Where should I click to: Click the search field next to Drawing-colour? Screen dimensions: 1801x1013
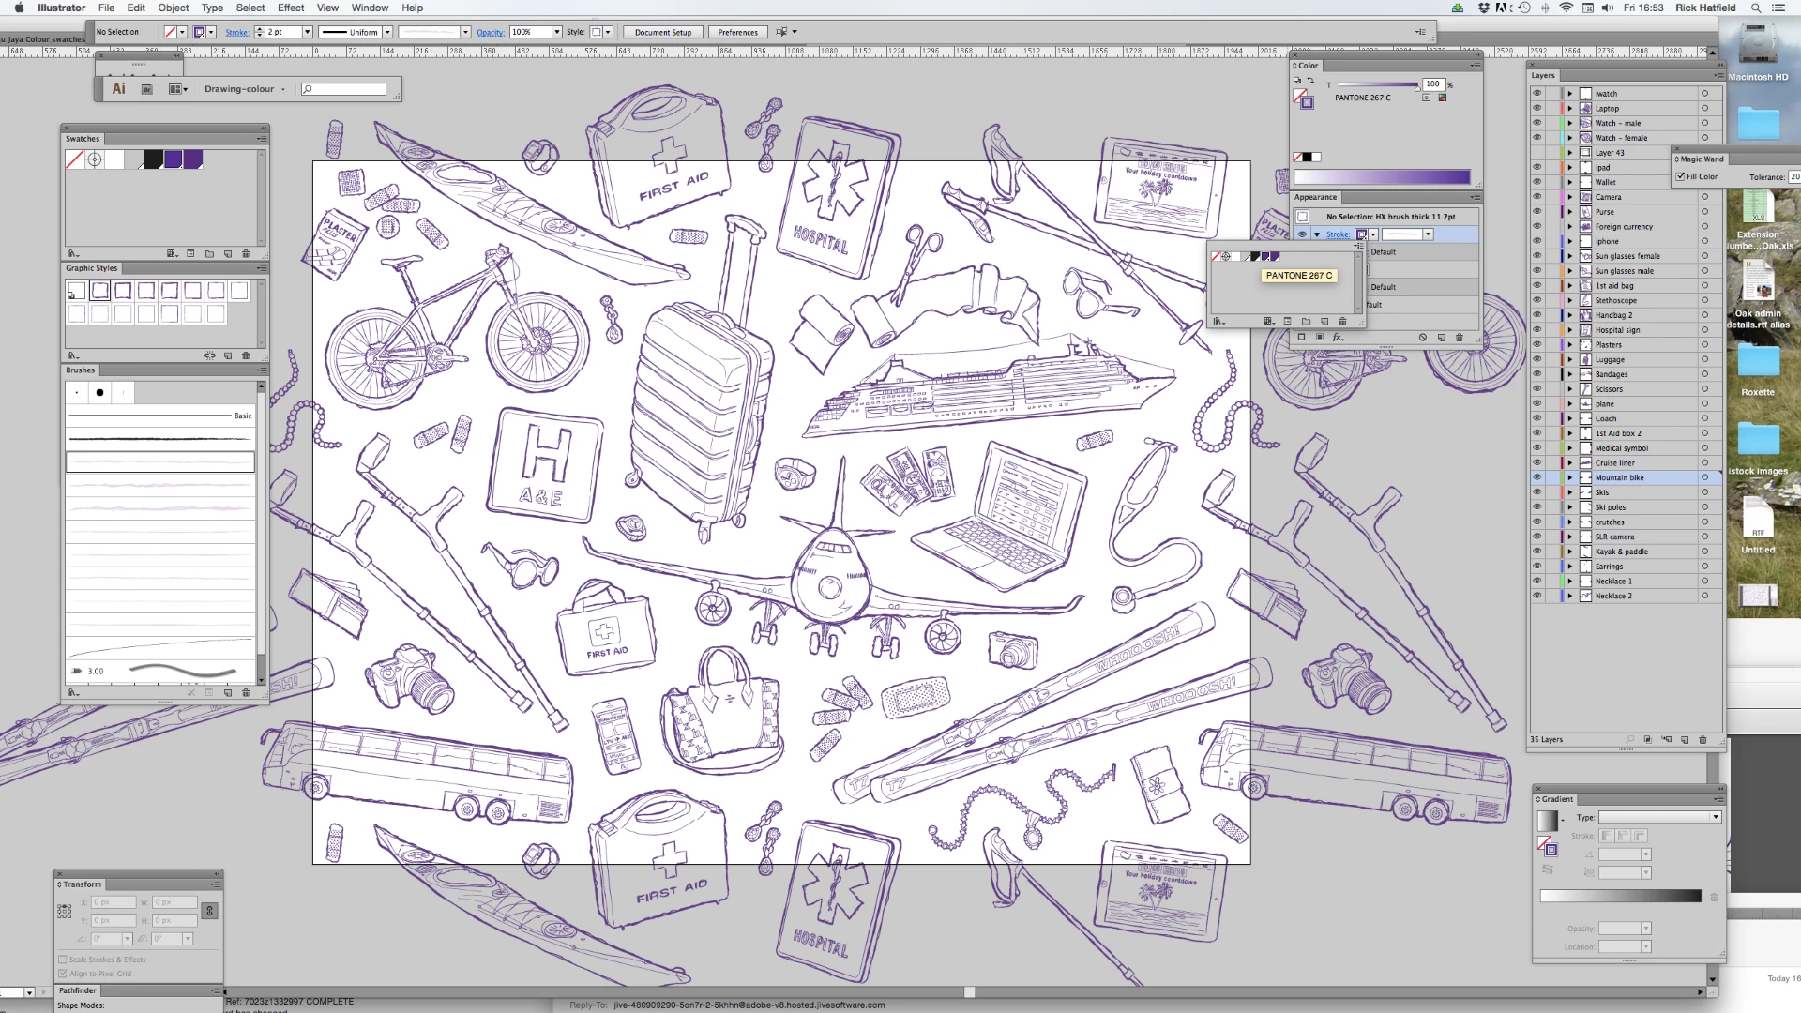(344, 89)
